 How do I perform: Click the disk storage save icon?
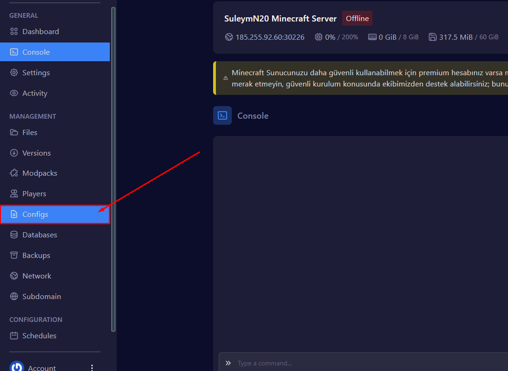(432, 37)
